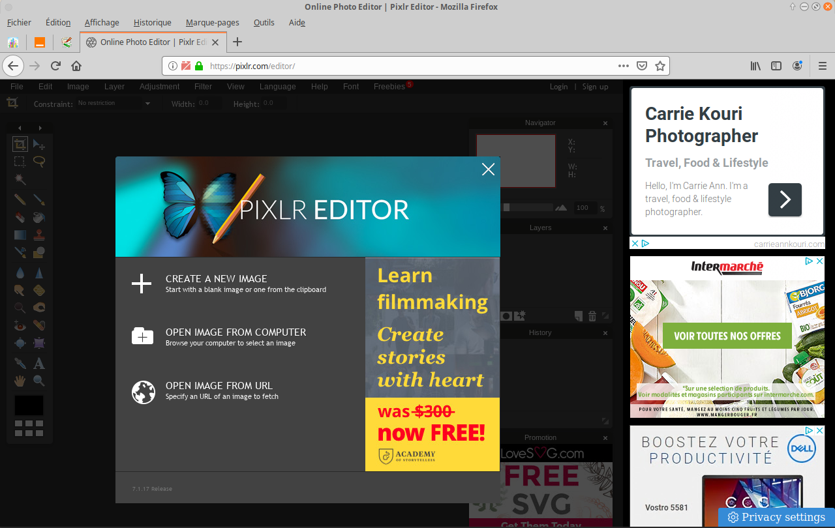Image resolution: width=835 pixels, height=528 pixels.
Task: Choose the Eraser tool
Action: click(x=20, y=217)
